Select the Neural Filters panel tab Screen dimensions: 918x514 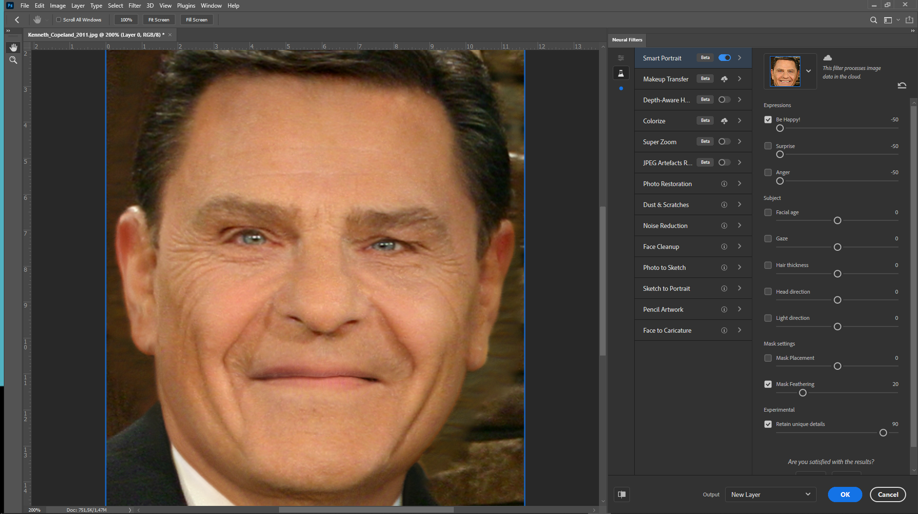tap(627, 40)
